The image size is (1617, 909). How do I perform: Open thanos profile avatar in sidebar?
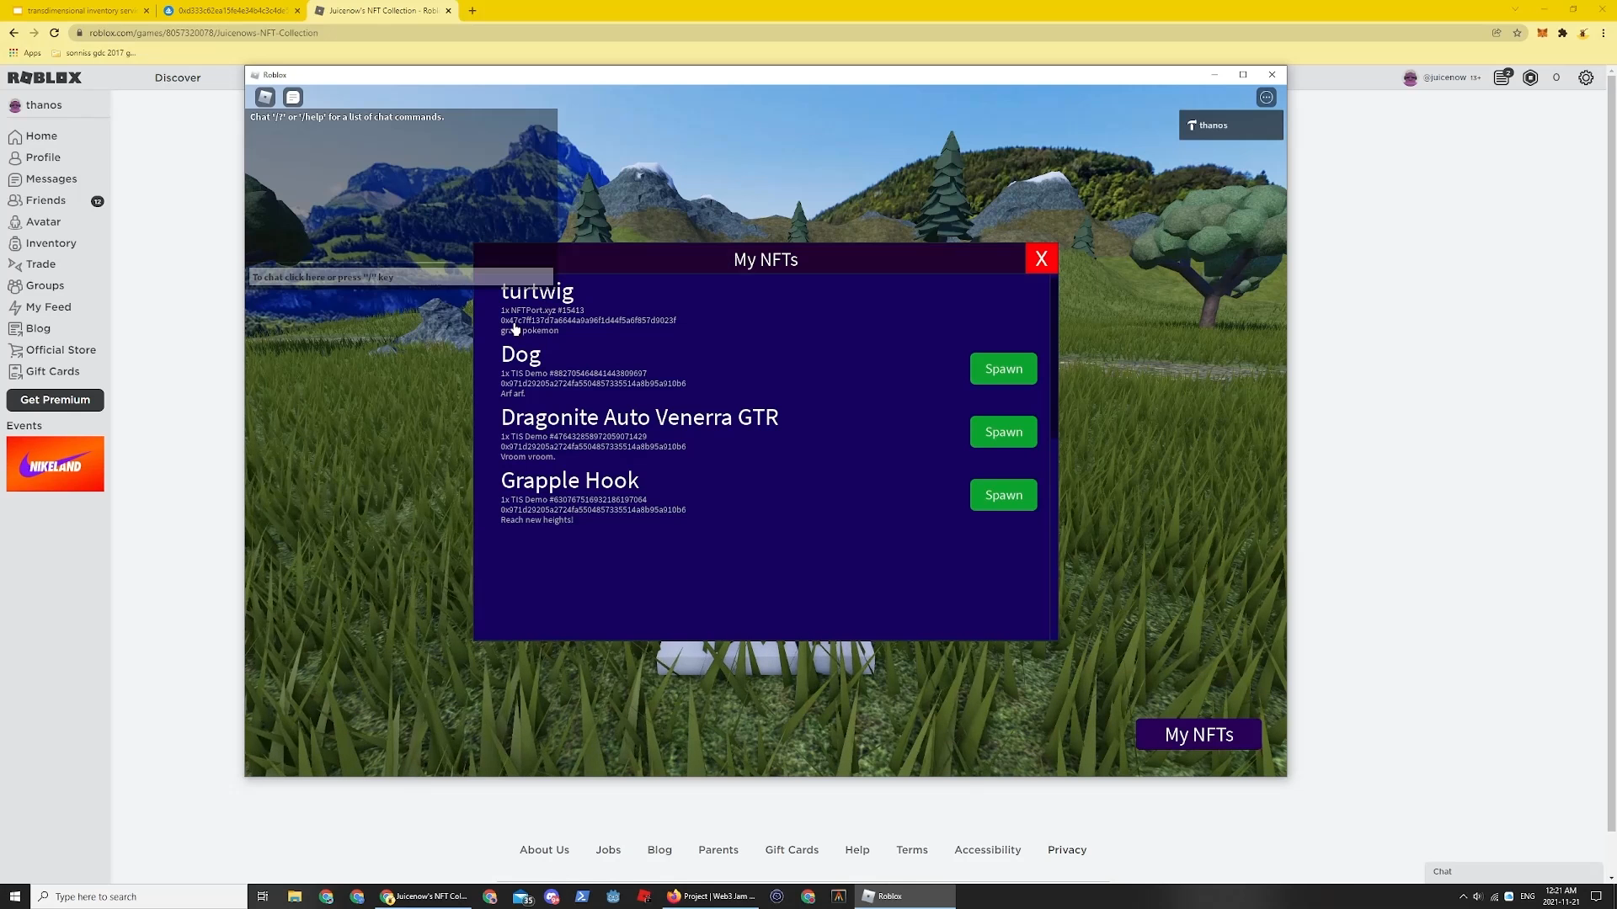pyautogui.click(x=15, y=105)
